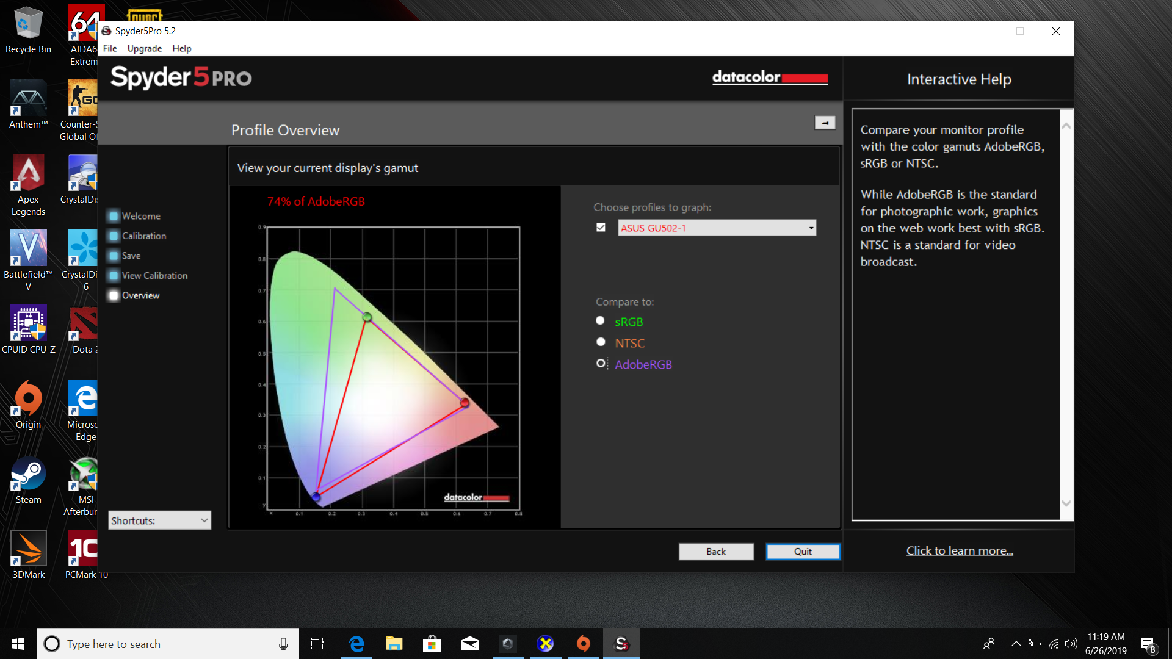Select the Battlefield V desktop shortcut
The image size is (1172, 659).
[28, 261]
